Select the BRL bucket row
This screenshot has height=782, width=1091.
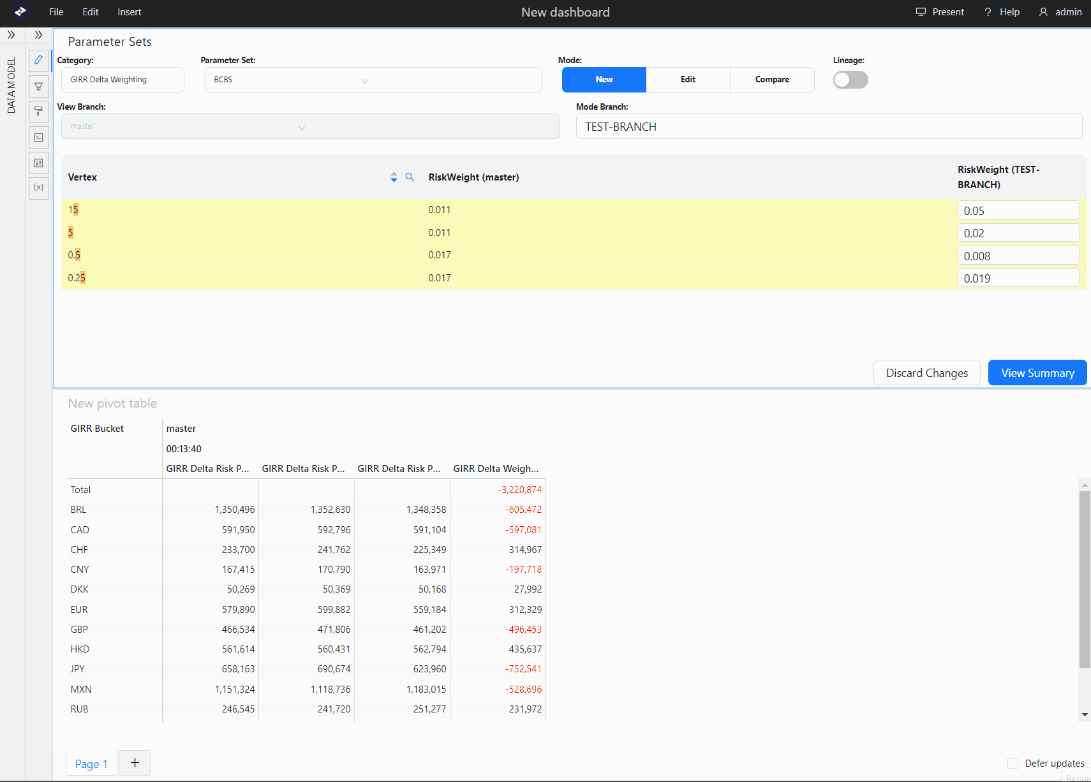tap(306, 510)
